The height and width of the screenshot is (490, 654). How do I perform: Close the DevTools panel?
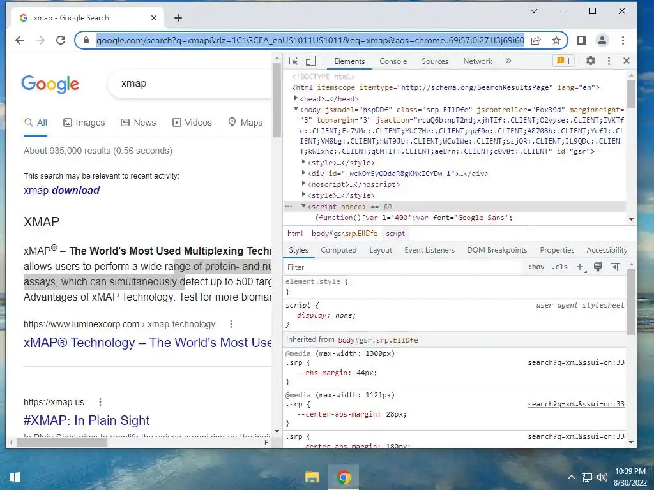tap(627, 61)
